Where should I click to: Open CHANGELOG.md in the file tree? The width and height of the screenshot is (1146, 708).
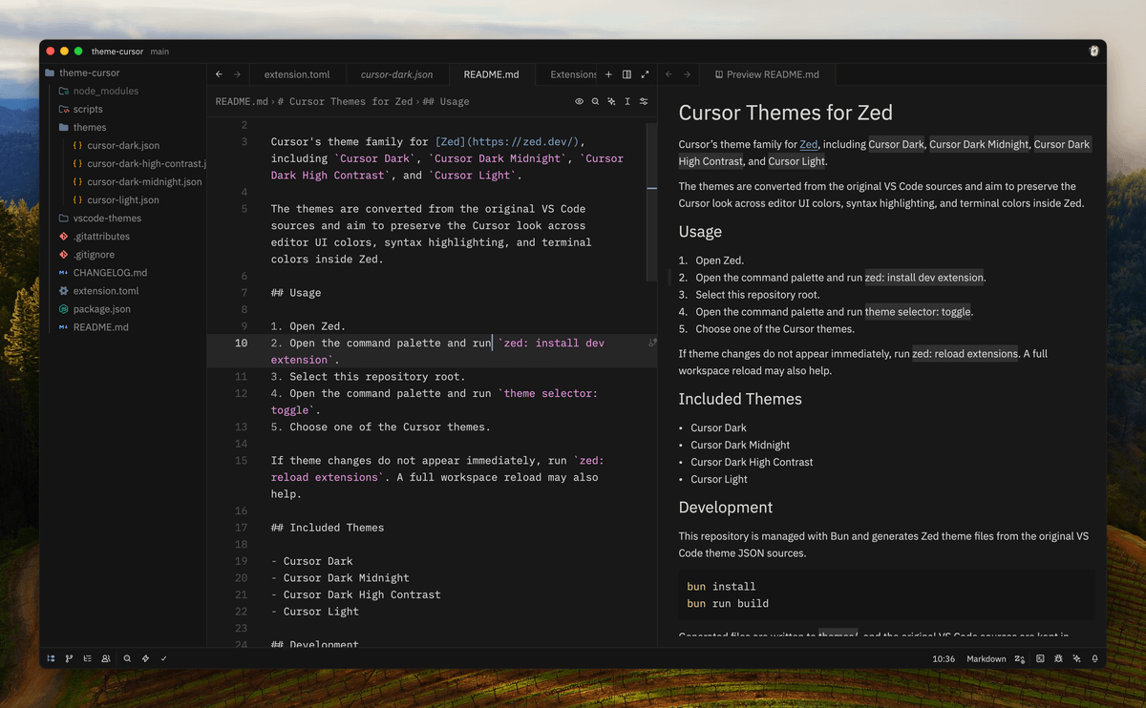click(x=110, y=273)
